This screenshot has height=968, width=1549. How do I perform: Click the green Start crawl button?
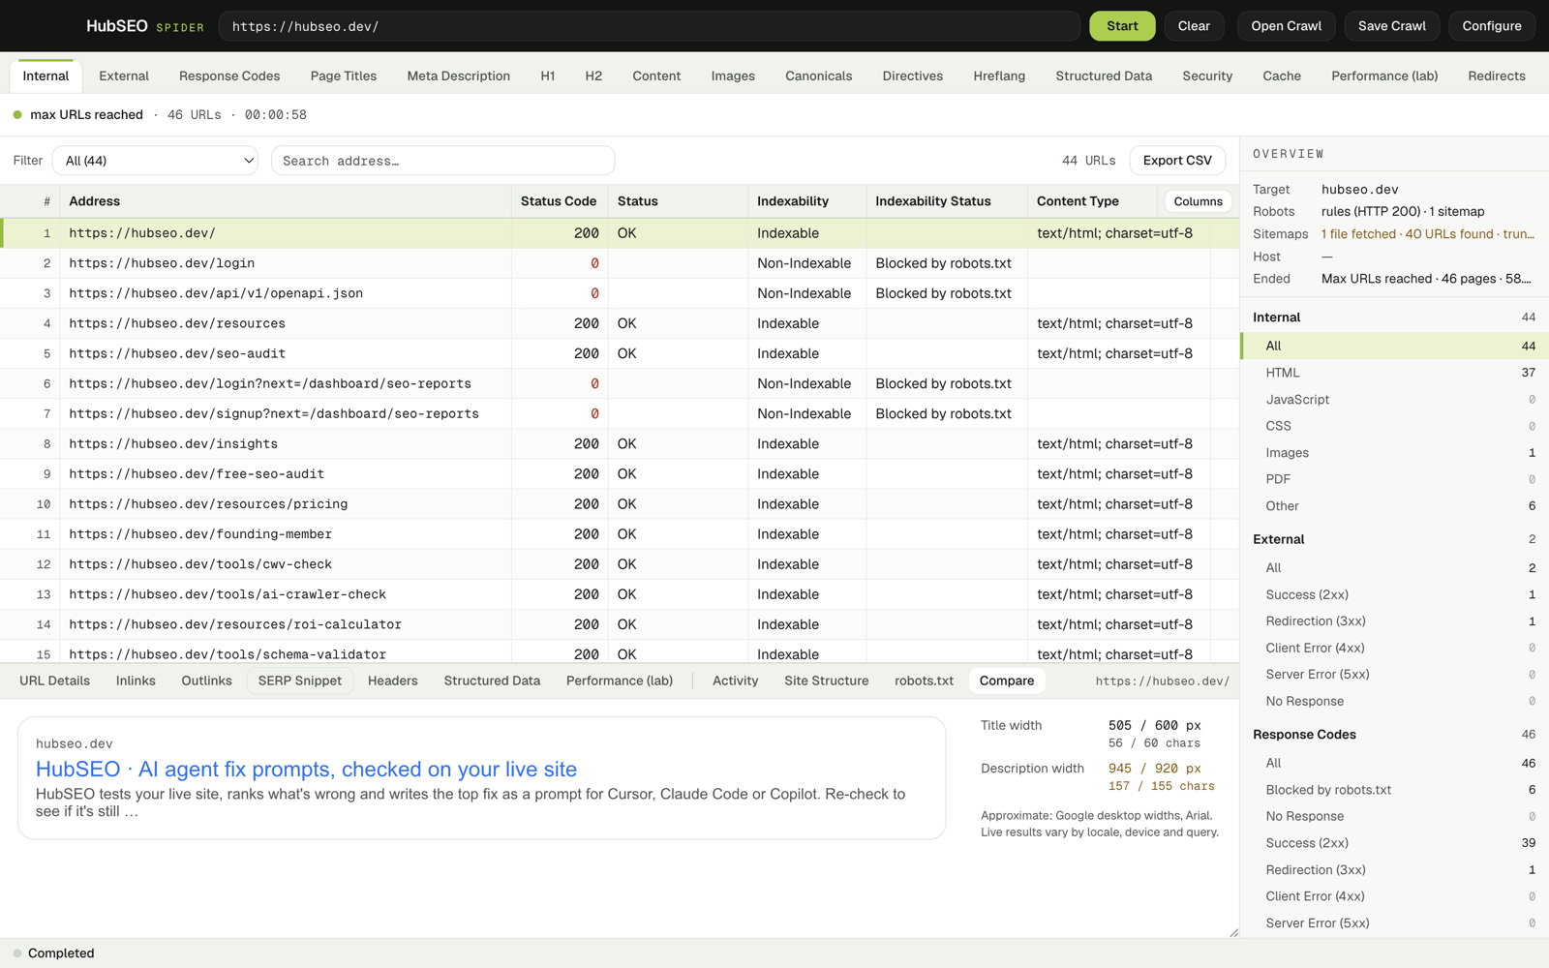click(x=1122, y=26)
